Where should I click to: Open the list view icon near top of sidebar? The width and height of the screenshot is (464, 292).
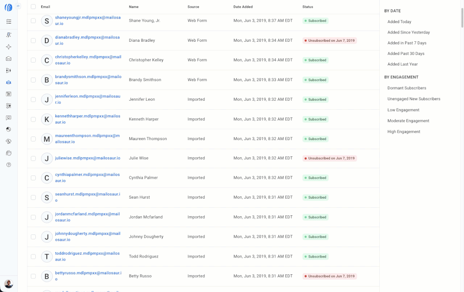pos(9,21)
